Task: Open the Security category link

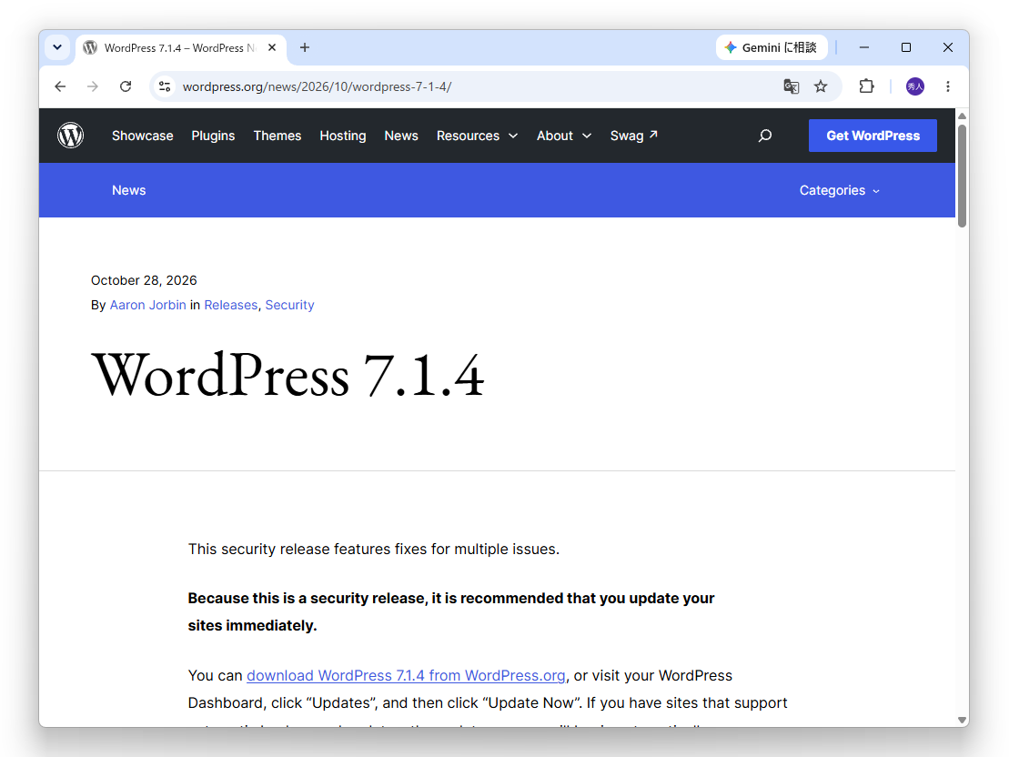Action: tap(289, 305)
